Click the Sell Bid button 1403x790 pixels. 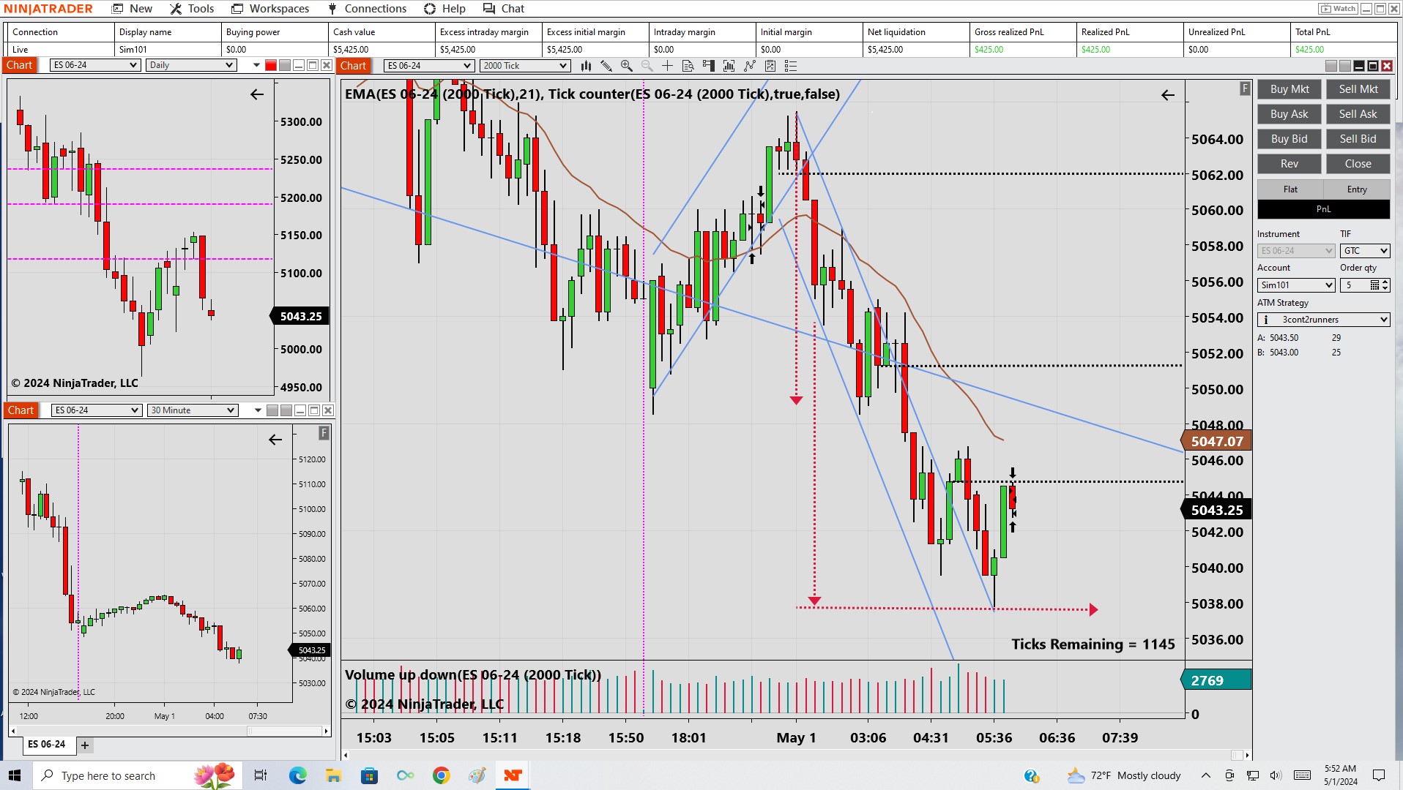pyautogui.click(x=1358, y=139)
